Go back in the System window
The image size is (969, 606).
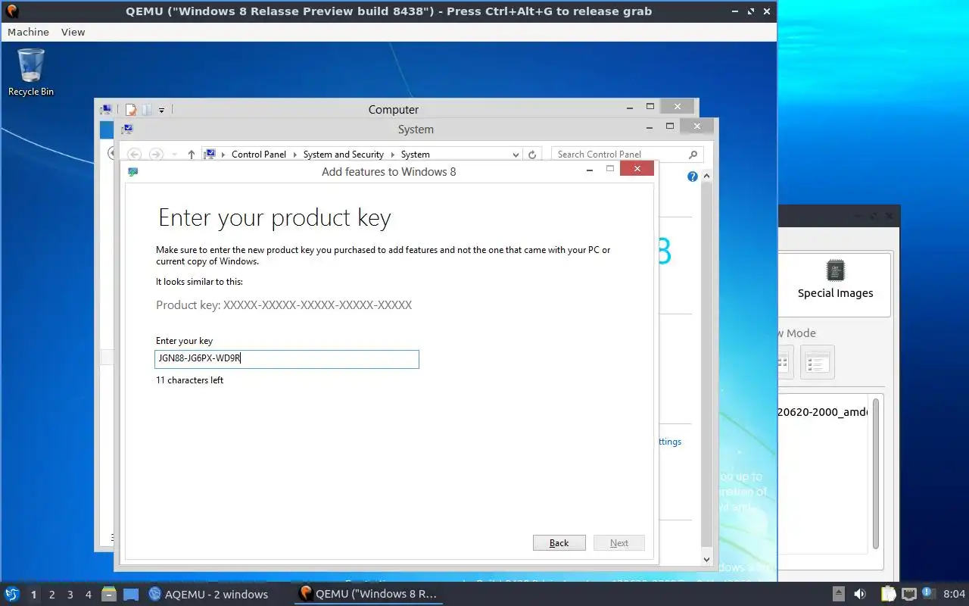(x=134, y=155)
